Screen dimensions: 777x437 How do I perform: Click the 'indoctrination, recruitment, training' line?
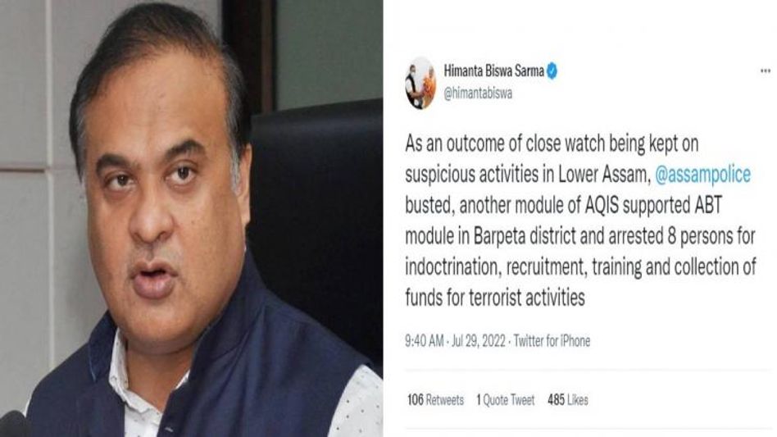pos(580,267)
